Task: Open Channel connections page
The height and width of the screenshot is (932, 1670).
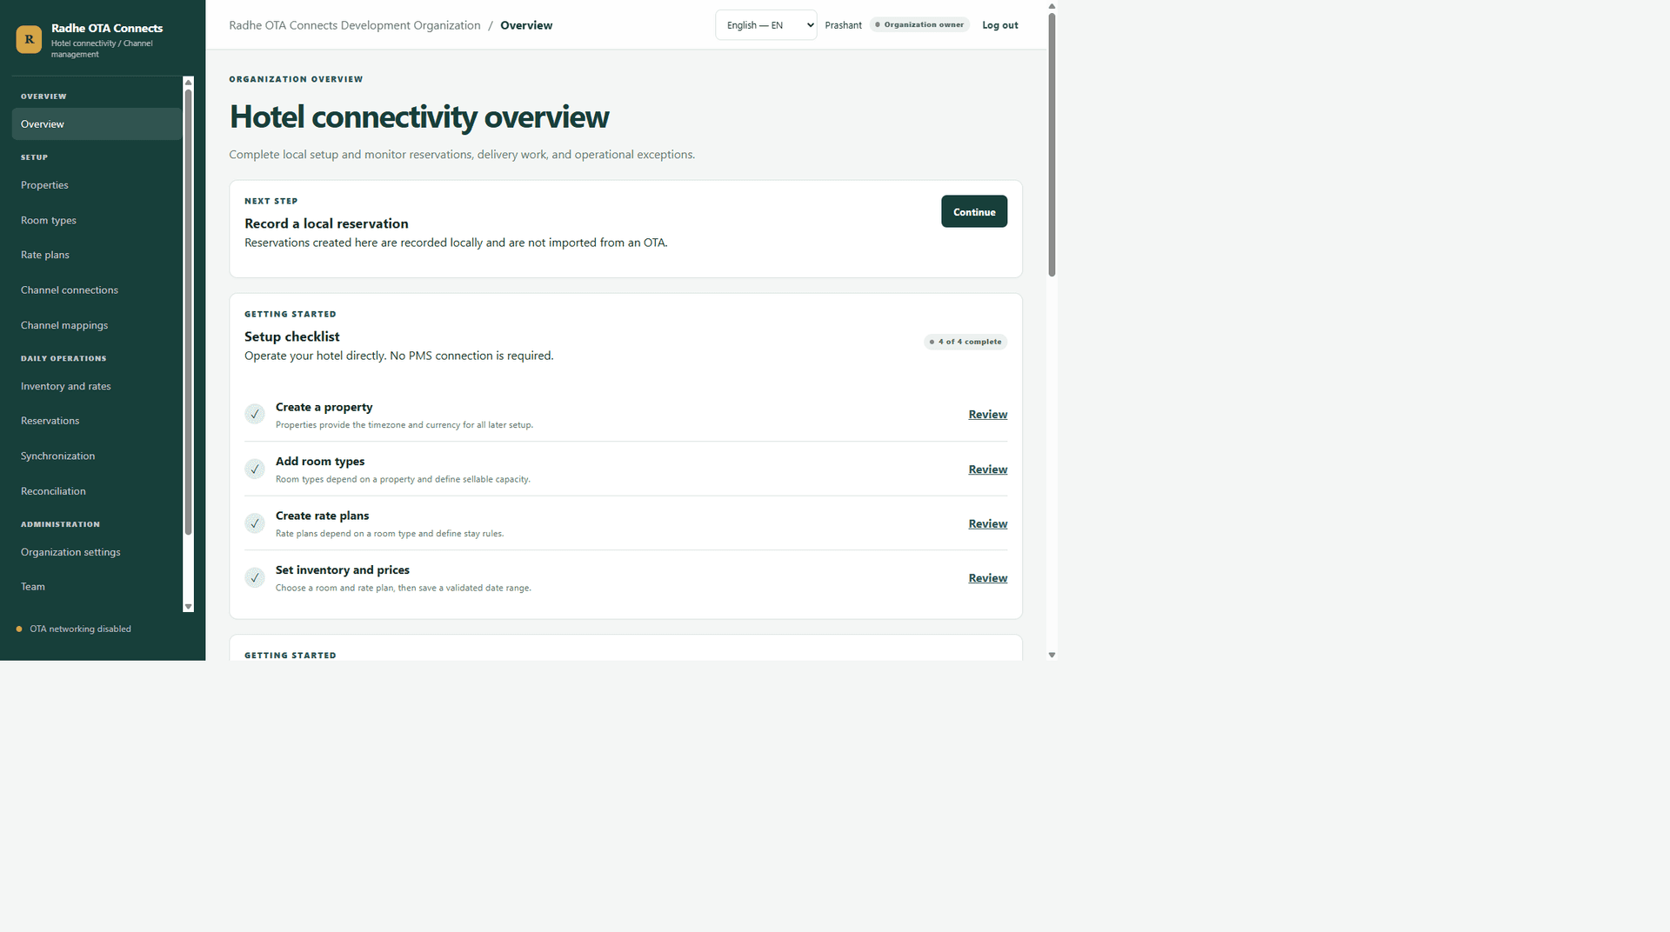Action: pos(97,290)
